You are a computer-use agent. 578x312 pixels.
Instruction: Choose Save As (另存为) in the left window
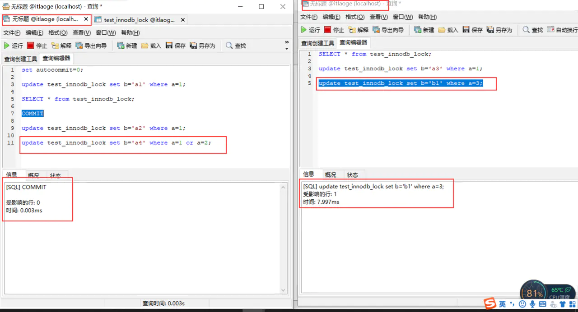pos(203,46)
